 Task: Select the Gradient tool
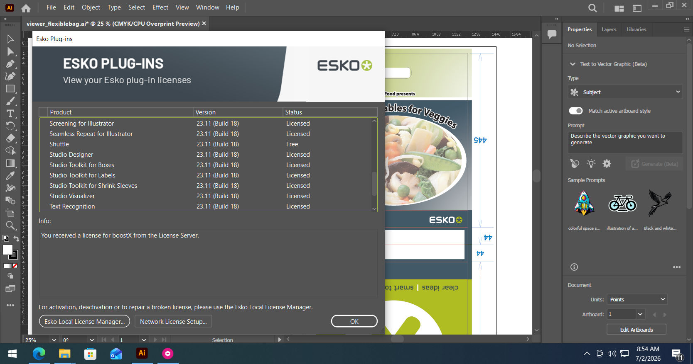10,163
